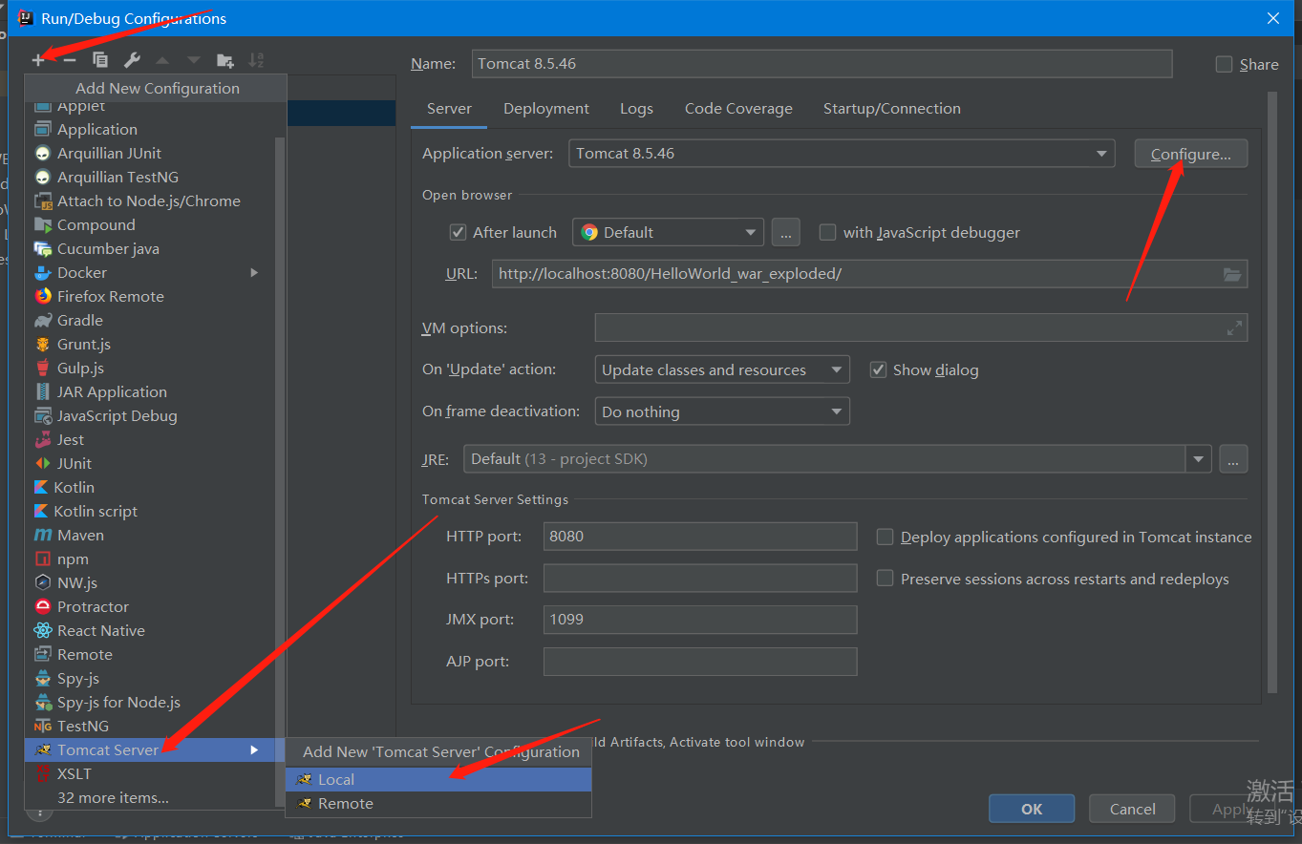
Task: Choose JAR Application configuration type
Action: tap(150, 391)
